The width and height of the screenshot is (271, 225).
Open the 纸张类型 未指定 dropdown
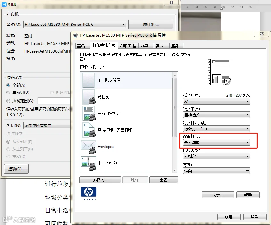(x=216, y=156)
